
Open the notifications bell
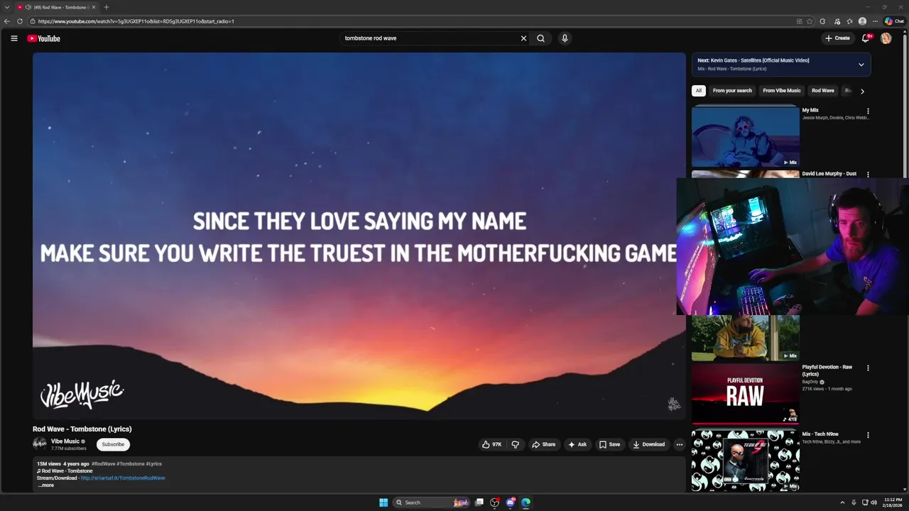pos(866,38)
